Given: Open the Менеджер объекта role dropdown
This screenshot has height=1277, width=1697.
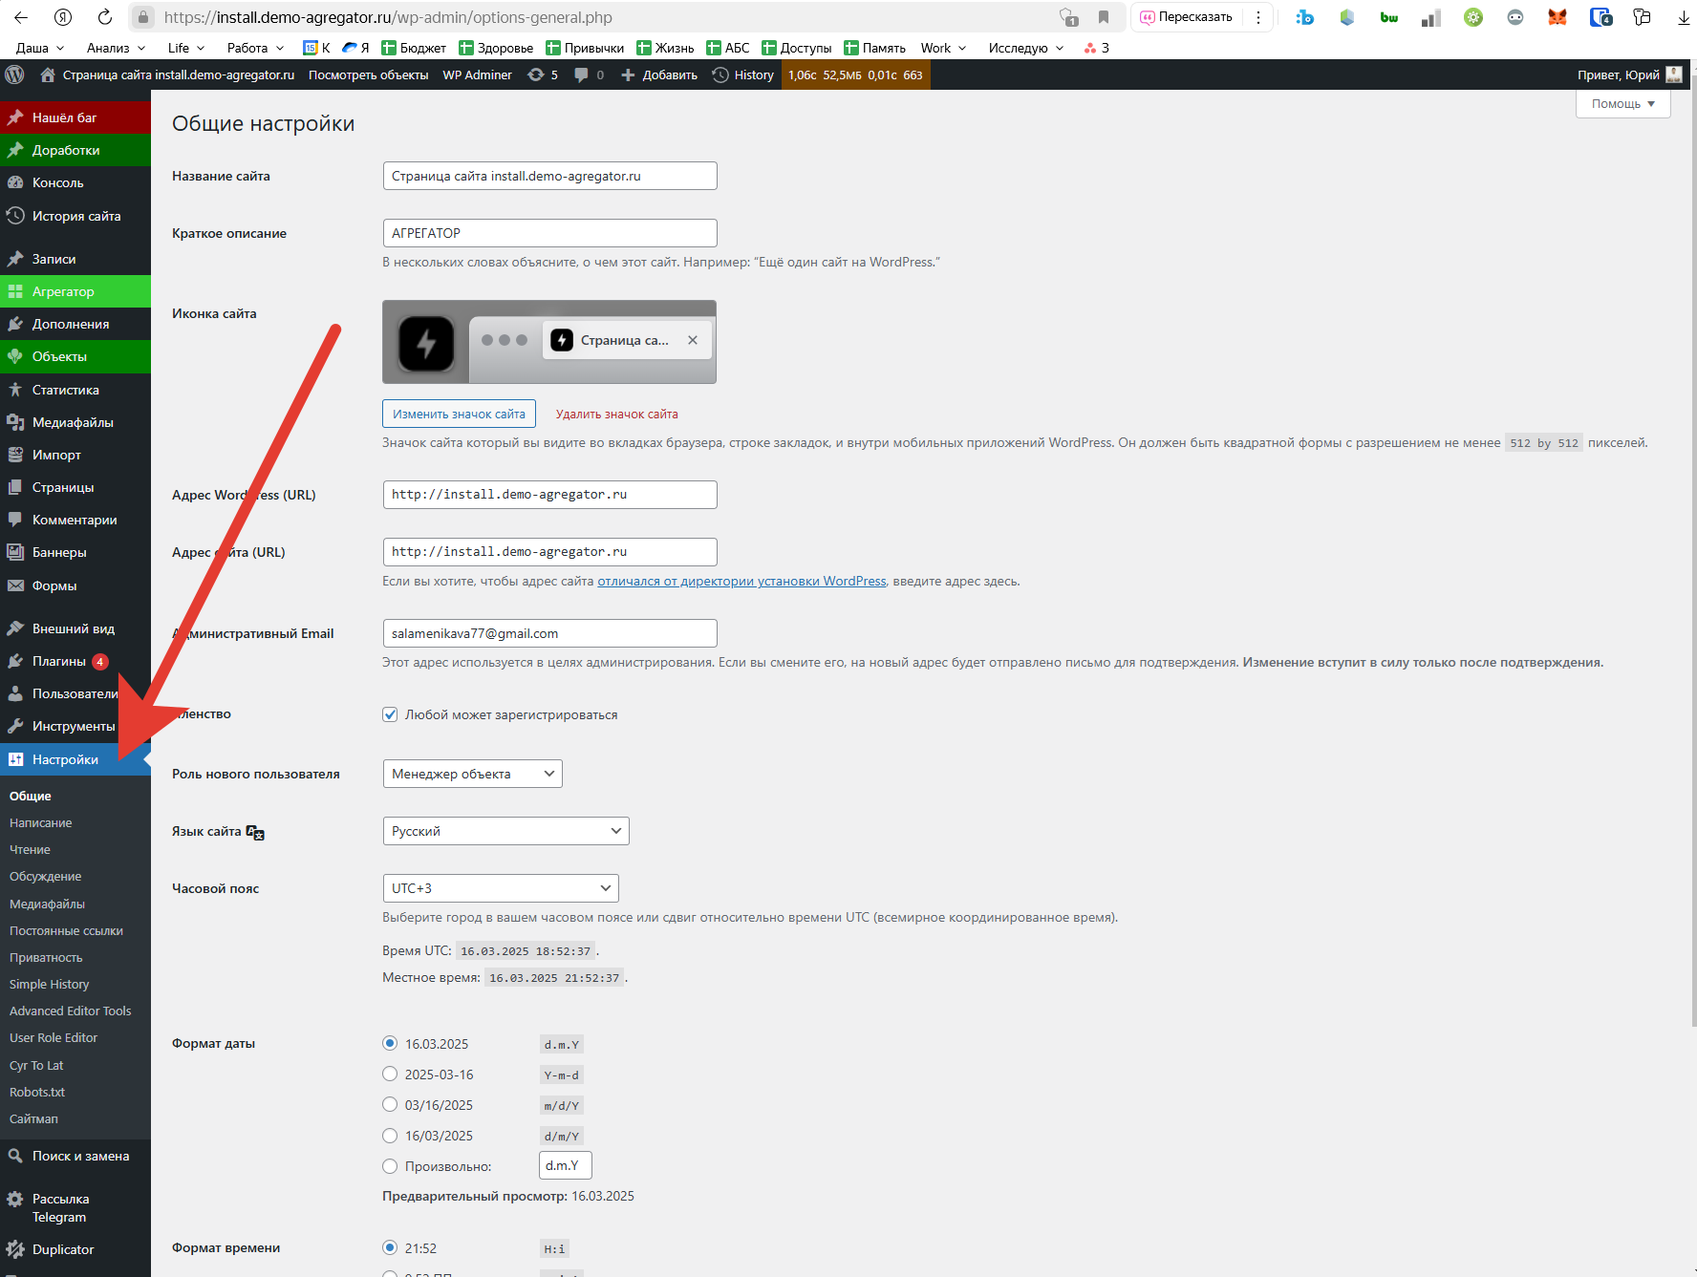Looking at the screenshot, I should [x=472, y=774].
